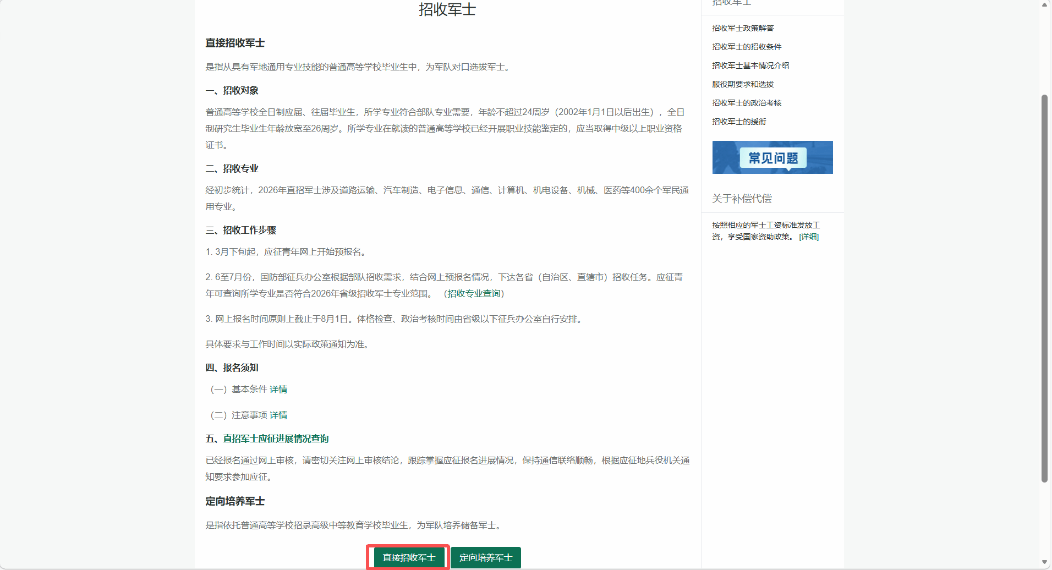Click the [详细] link under 关于补偿代偿

(x=809, y=237)
